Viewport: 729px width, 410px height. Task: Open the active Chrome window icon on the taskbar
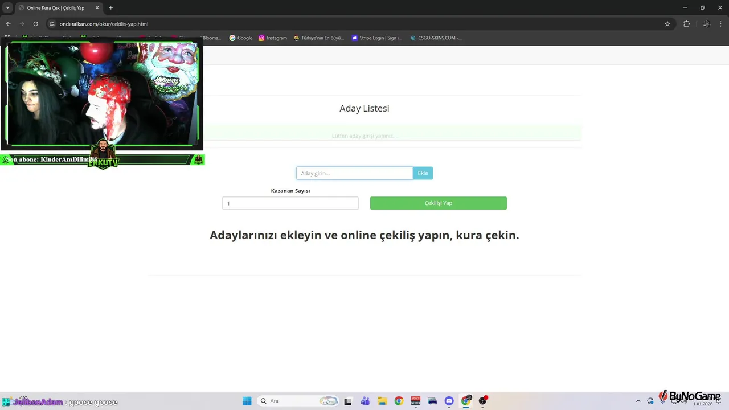(x=466, y=401)
